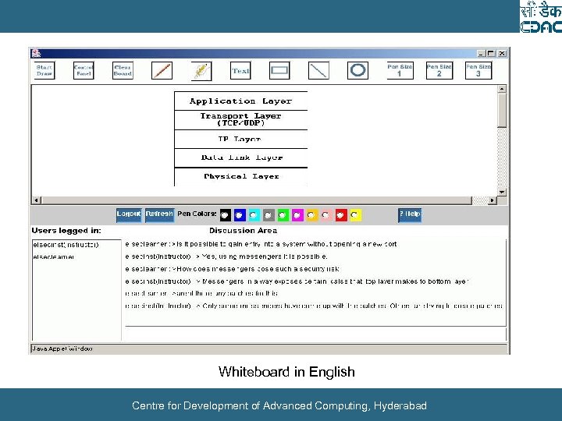Click the 'Data Link Layer' box
562x421 pixels.
click(x=241, y=157)
